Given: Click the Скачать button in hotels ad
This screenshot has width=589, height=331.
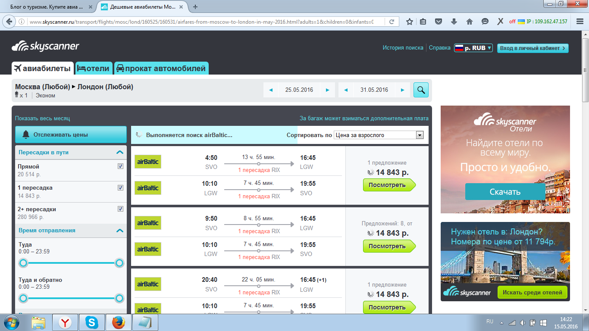Looking at the screenshot, I should click(505, 192).
